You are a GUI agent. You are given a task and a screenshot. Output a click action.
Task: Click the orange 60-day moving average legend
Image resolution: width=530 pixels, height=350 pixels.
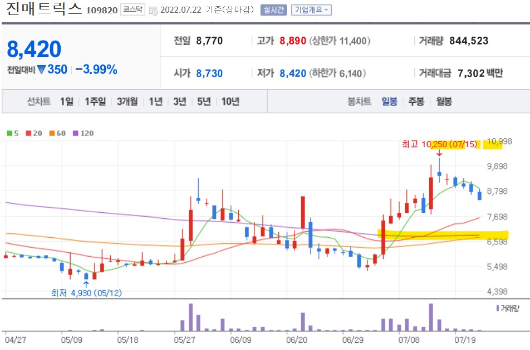pyautogui.click(x=57, y=133)
